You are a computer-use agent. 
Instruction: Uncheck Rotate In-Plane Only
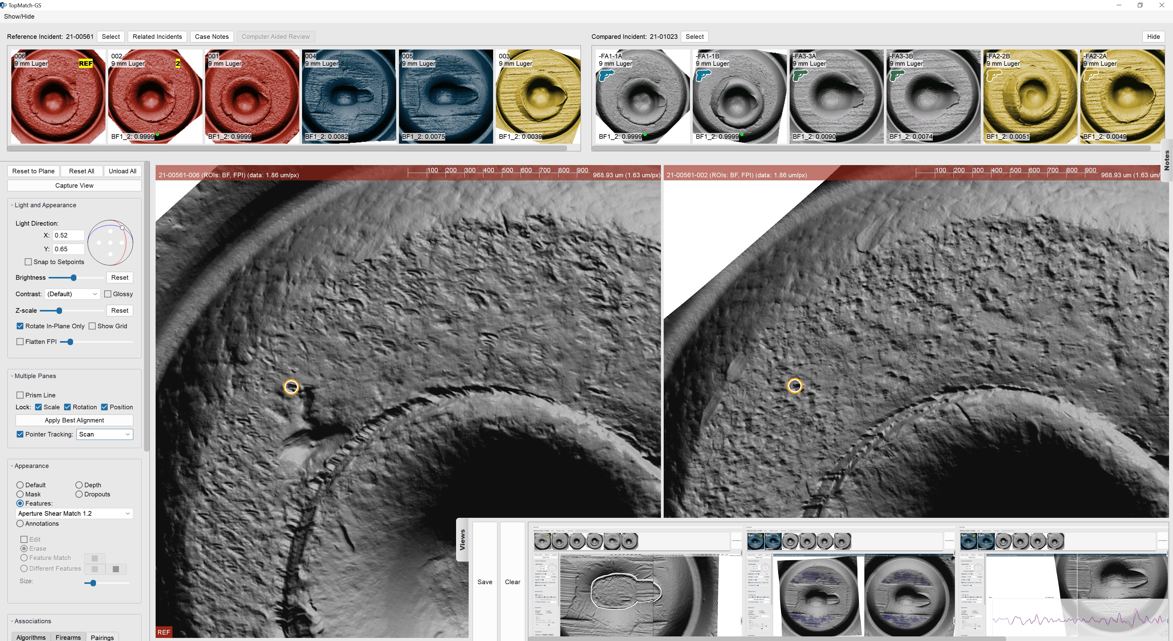tap(20, 326)
